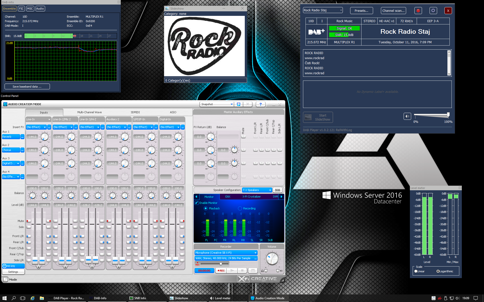This screenshot has width=484, height=302.
Task: Switch to the 3DMIDI tab
Action: pos(135,112)
